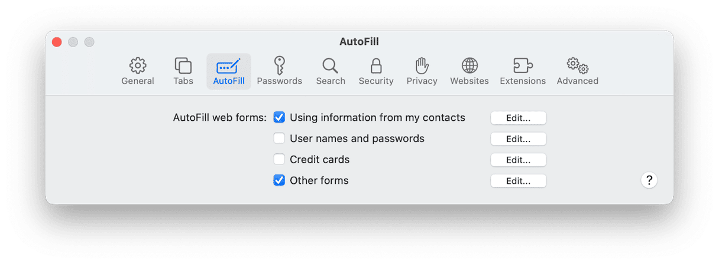Switch to the Tabs preferences pane
This screenshot has width=719, height=264.
coord(183,66)
